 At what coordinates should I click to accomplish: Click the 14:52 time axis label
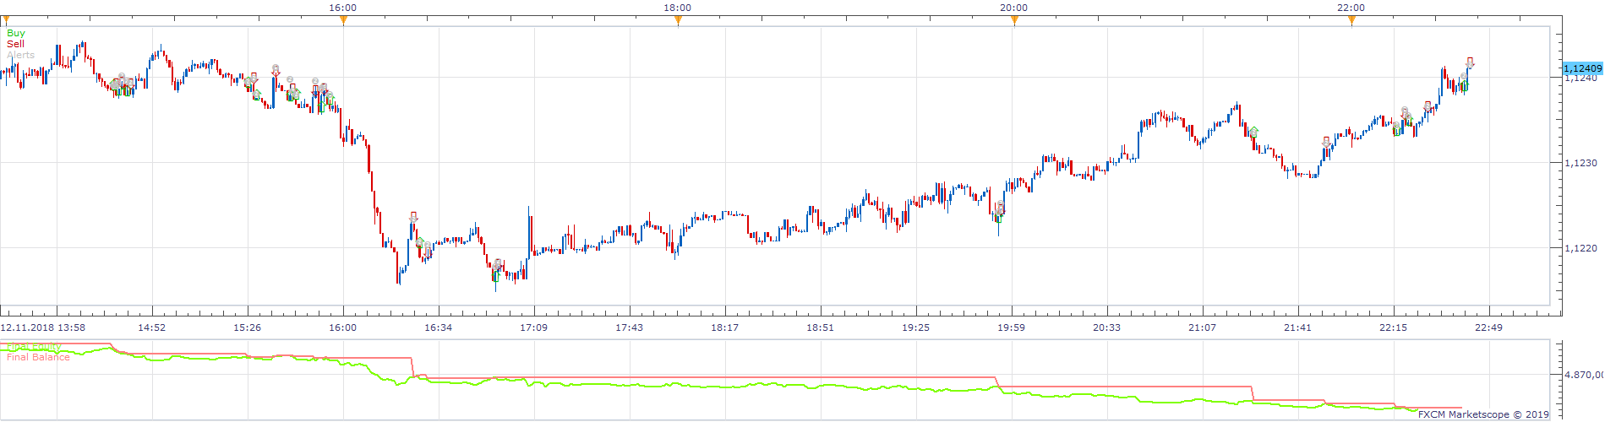click(x=151, y=327)
